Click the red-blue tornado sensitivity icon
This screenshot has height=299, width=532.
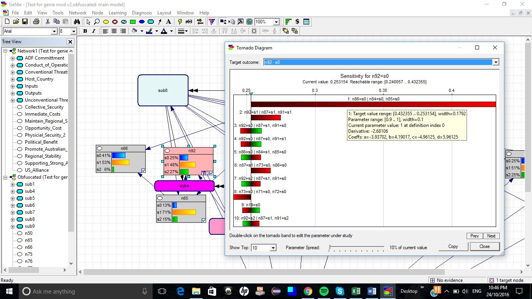point(211,22)
